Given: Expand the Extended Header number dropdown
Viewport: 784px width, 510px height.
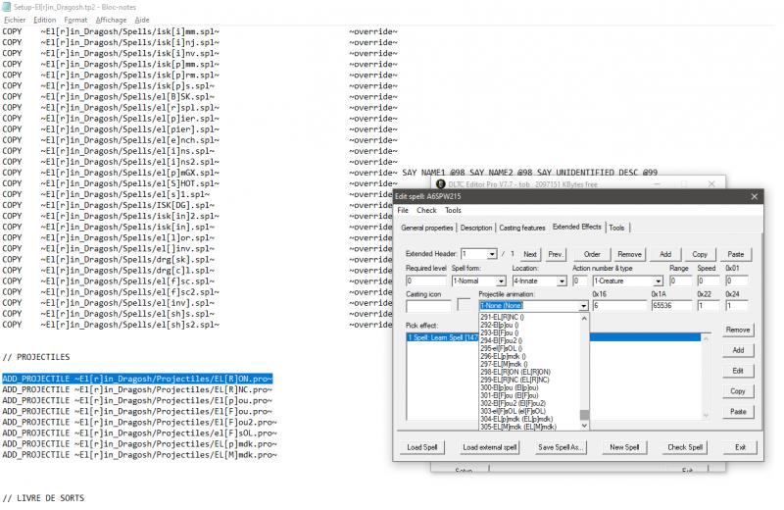Looking at the screenshot, I should 492,254.
